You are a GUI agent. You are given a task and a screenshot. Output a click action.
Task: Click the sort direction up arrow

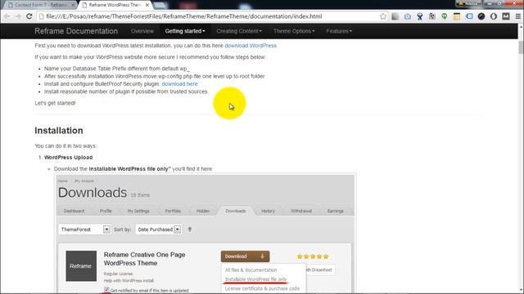[x=189, y=229]
